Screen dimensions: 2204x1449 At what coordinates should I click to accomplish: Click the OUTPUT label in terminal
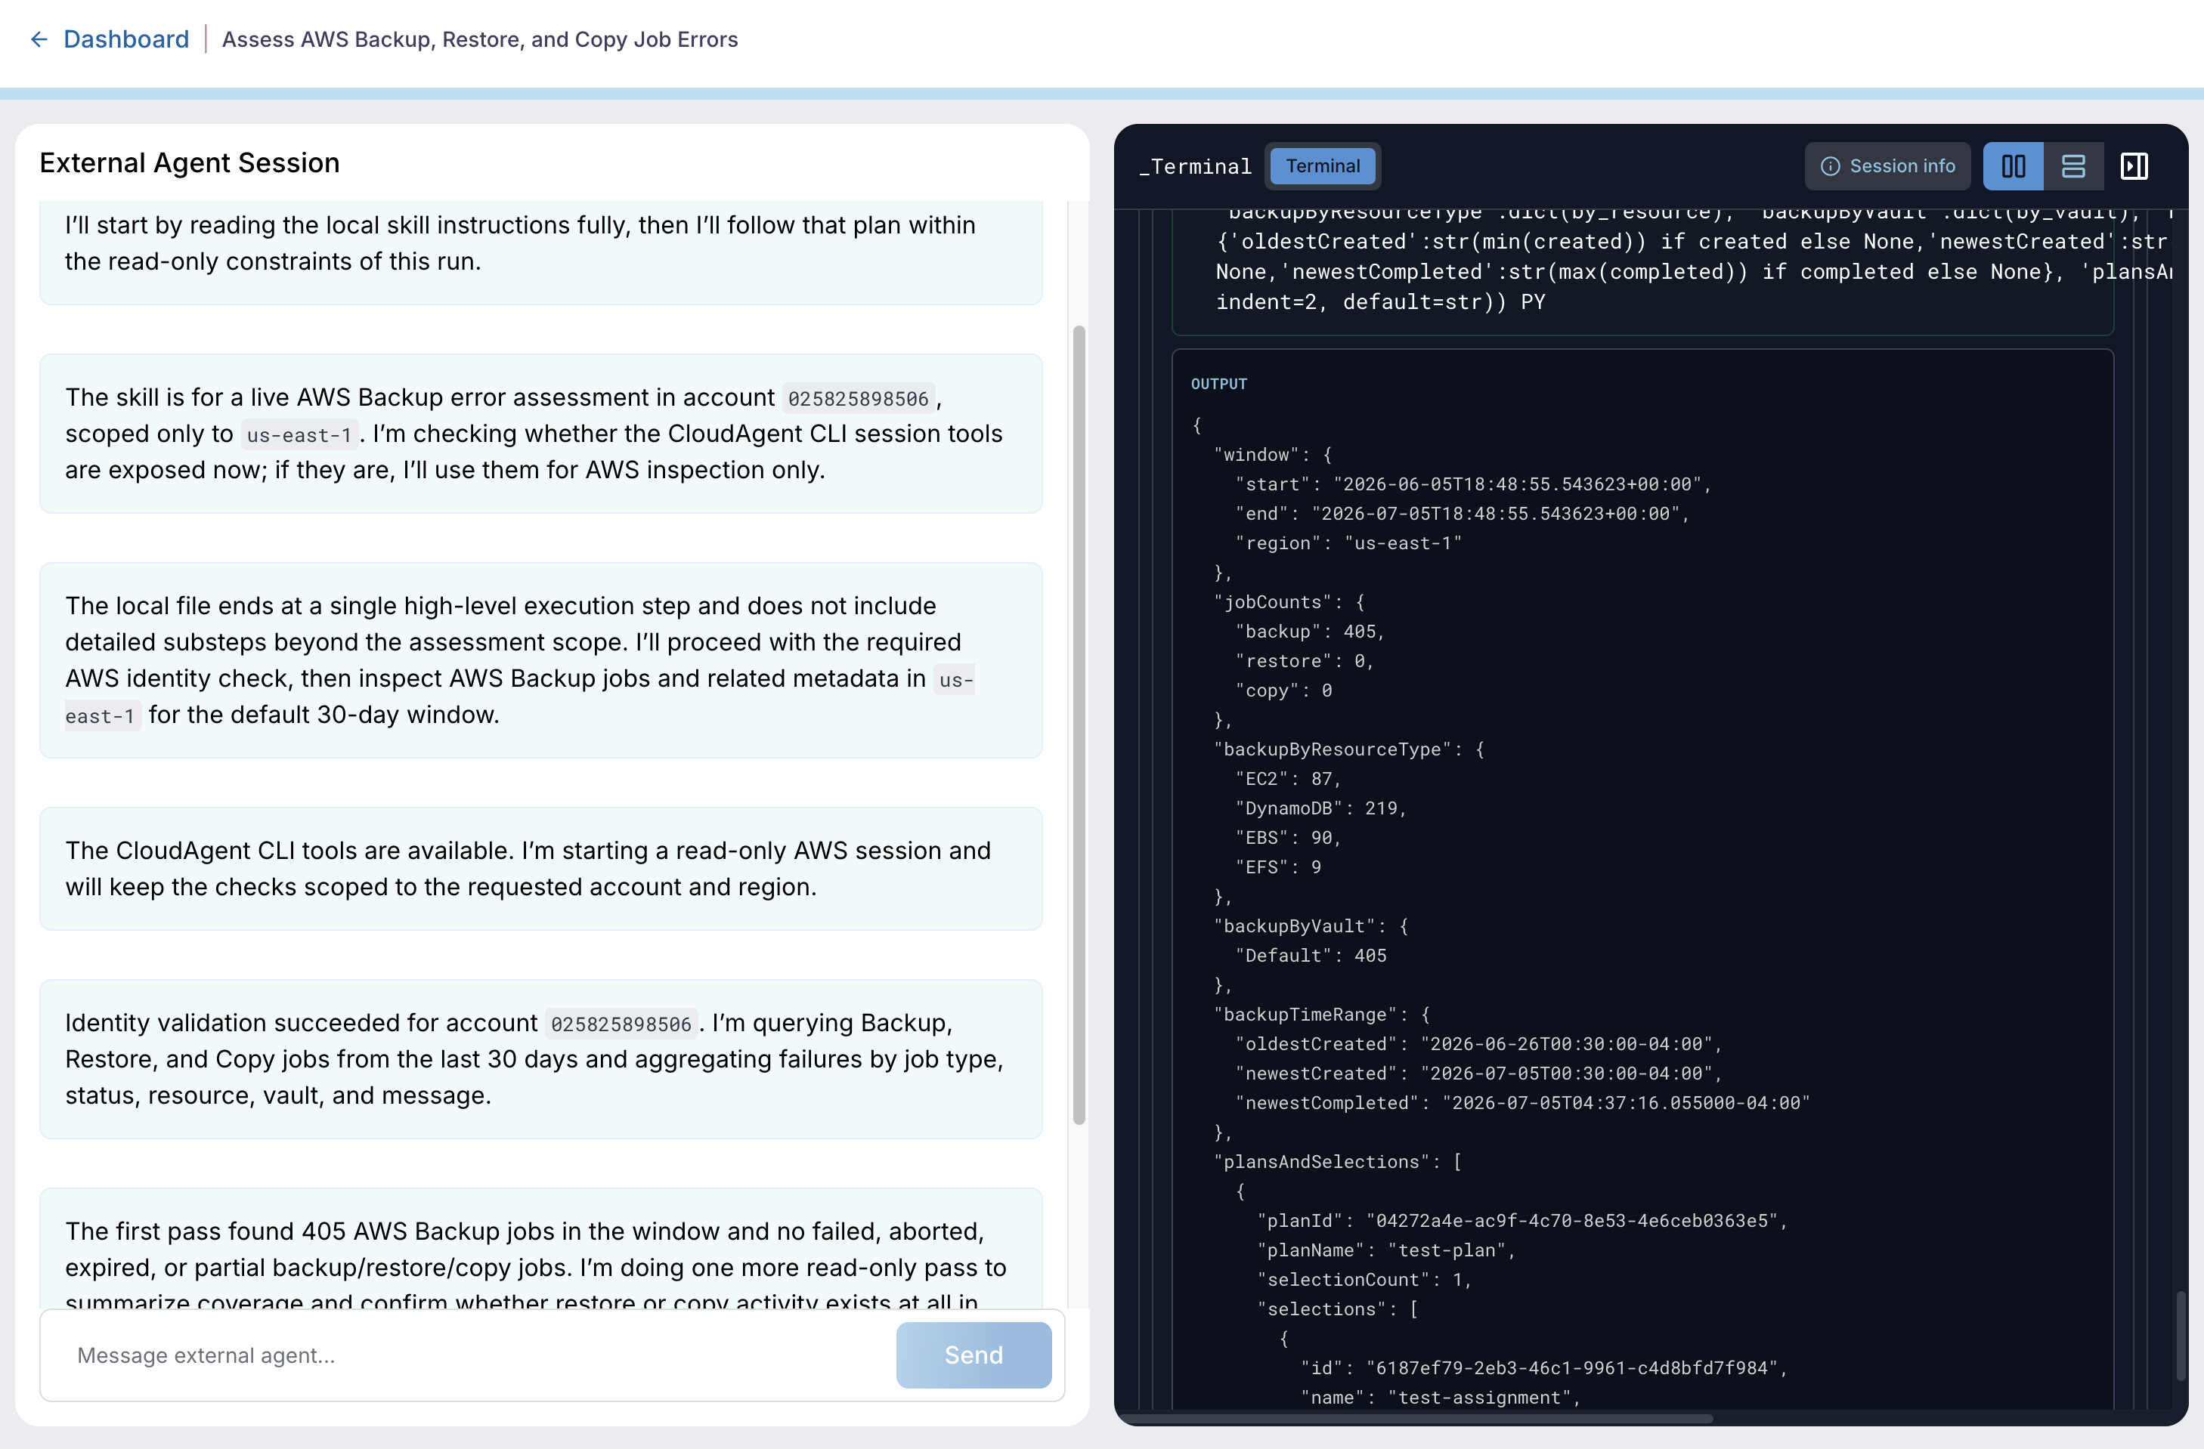pyautogui.click(x=1218, y=383)
